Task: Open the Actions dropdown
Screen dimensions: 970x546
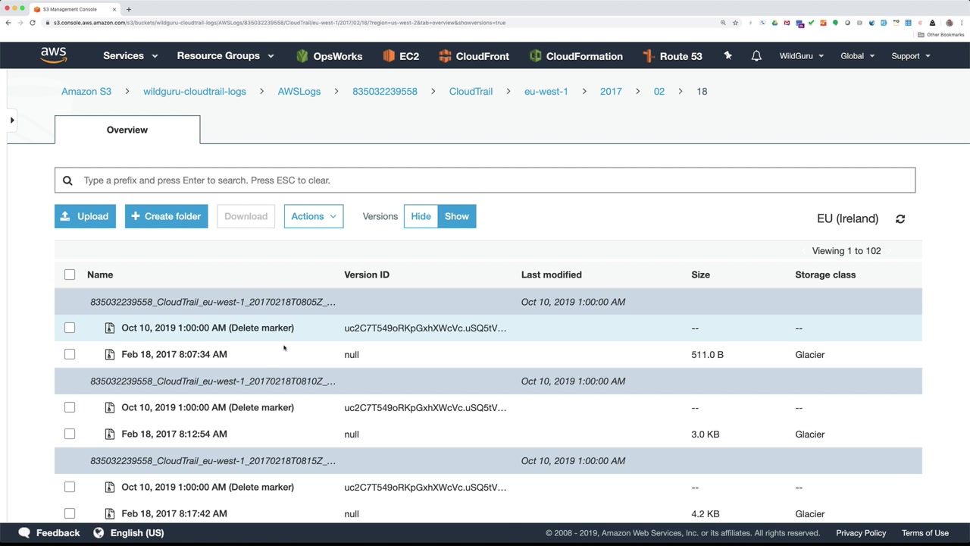Action: coord(314,216)
